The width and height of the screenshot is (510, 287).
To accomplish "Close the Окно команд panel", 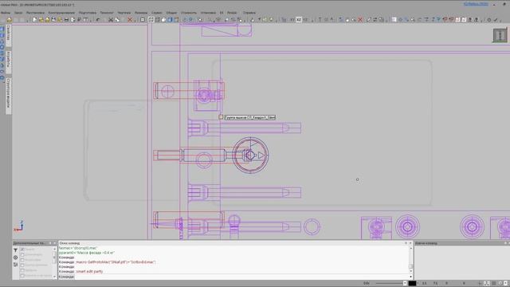I will click(410, 243).
